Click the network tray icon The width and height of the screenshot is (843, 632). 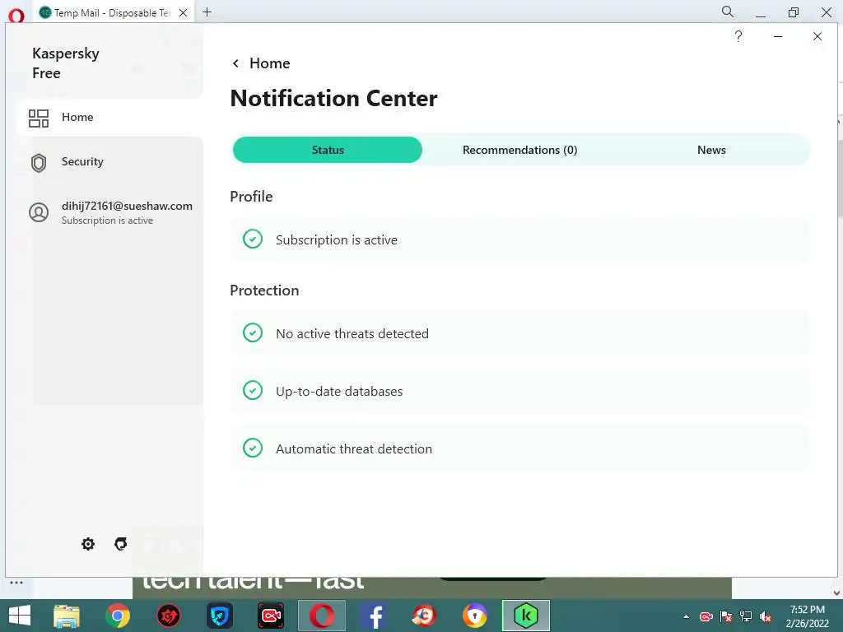pyautogui.click(x=746, y=616)
